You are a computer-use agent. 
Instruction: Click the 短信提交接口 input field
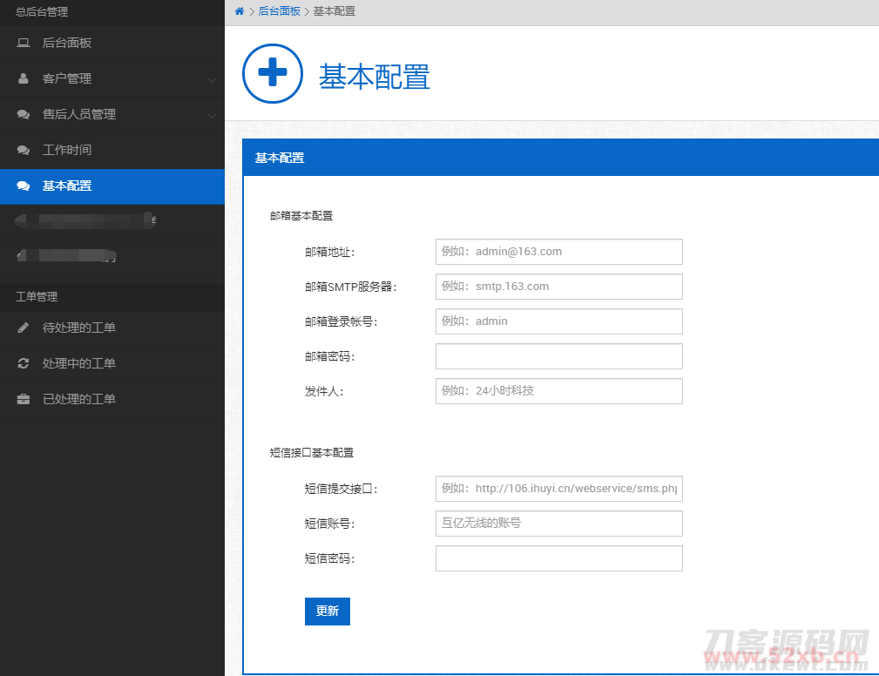tap(558, 489)
